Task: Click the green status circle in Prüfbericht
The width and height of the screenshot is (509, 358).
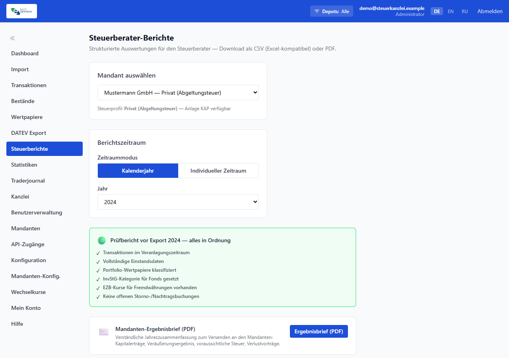Action: [102, 240]
